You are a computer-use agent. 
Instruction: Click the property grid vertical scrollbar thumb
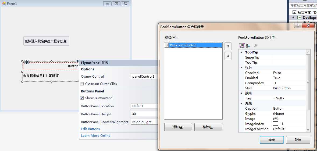click(x=308, y=82)
